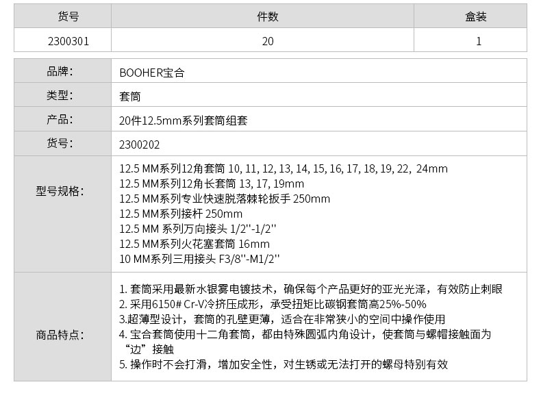Select the BOOHER宝合 brand value
This screenshot has width=541, height=404.
point(152,73)
